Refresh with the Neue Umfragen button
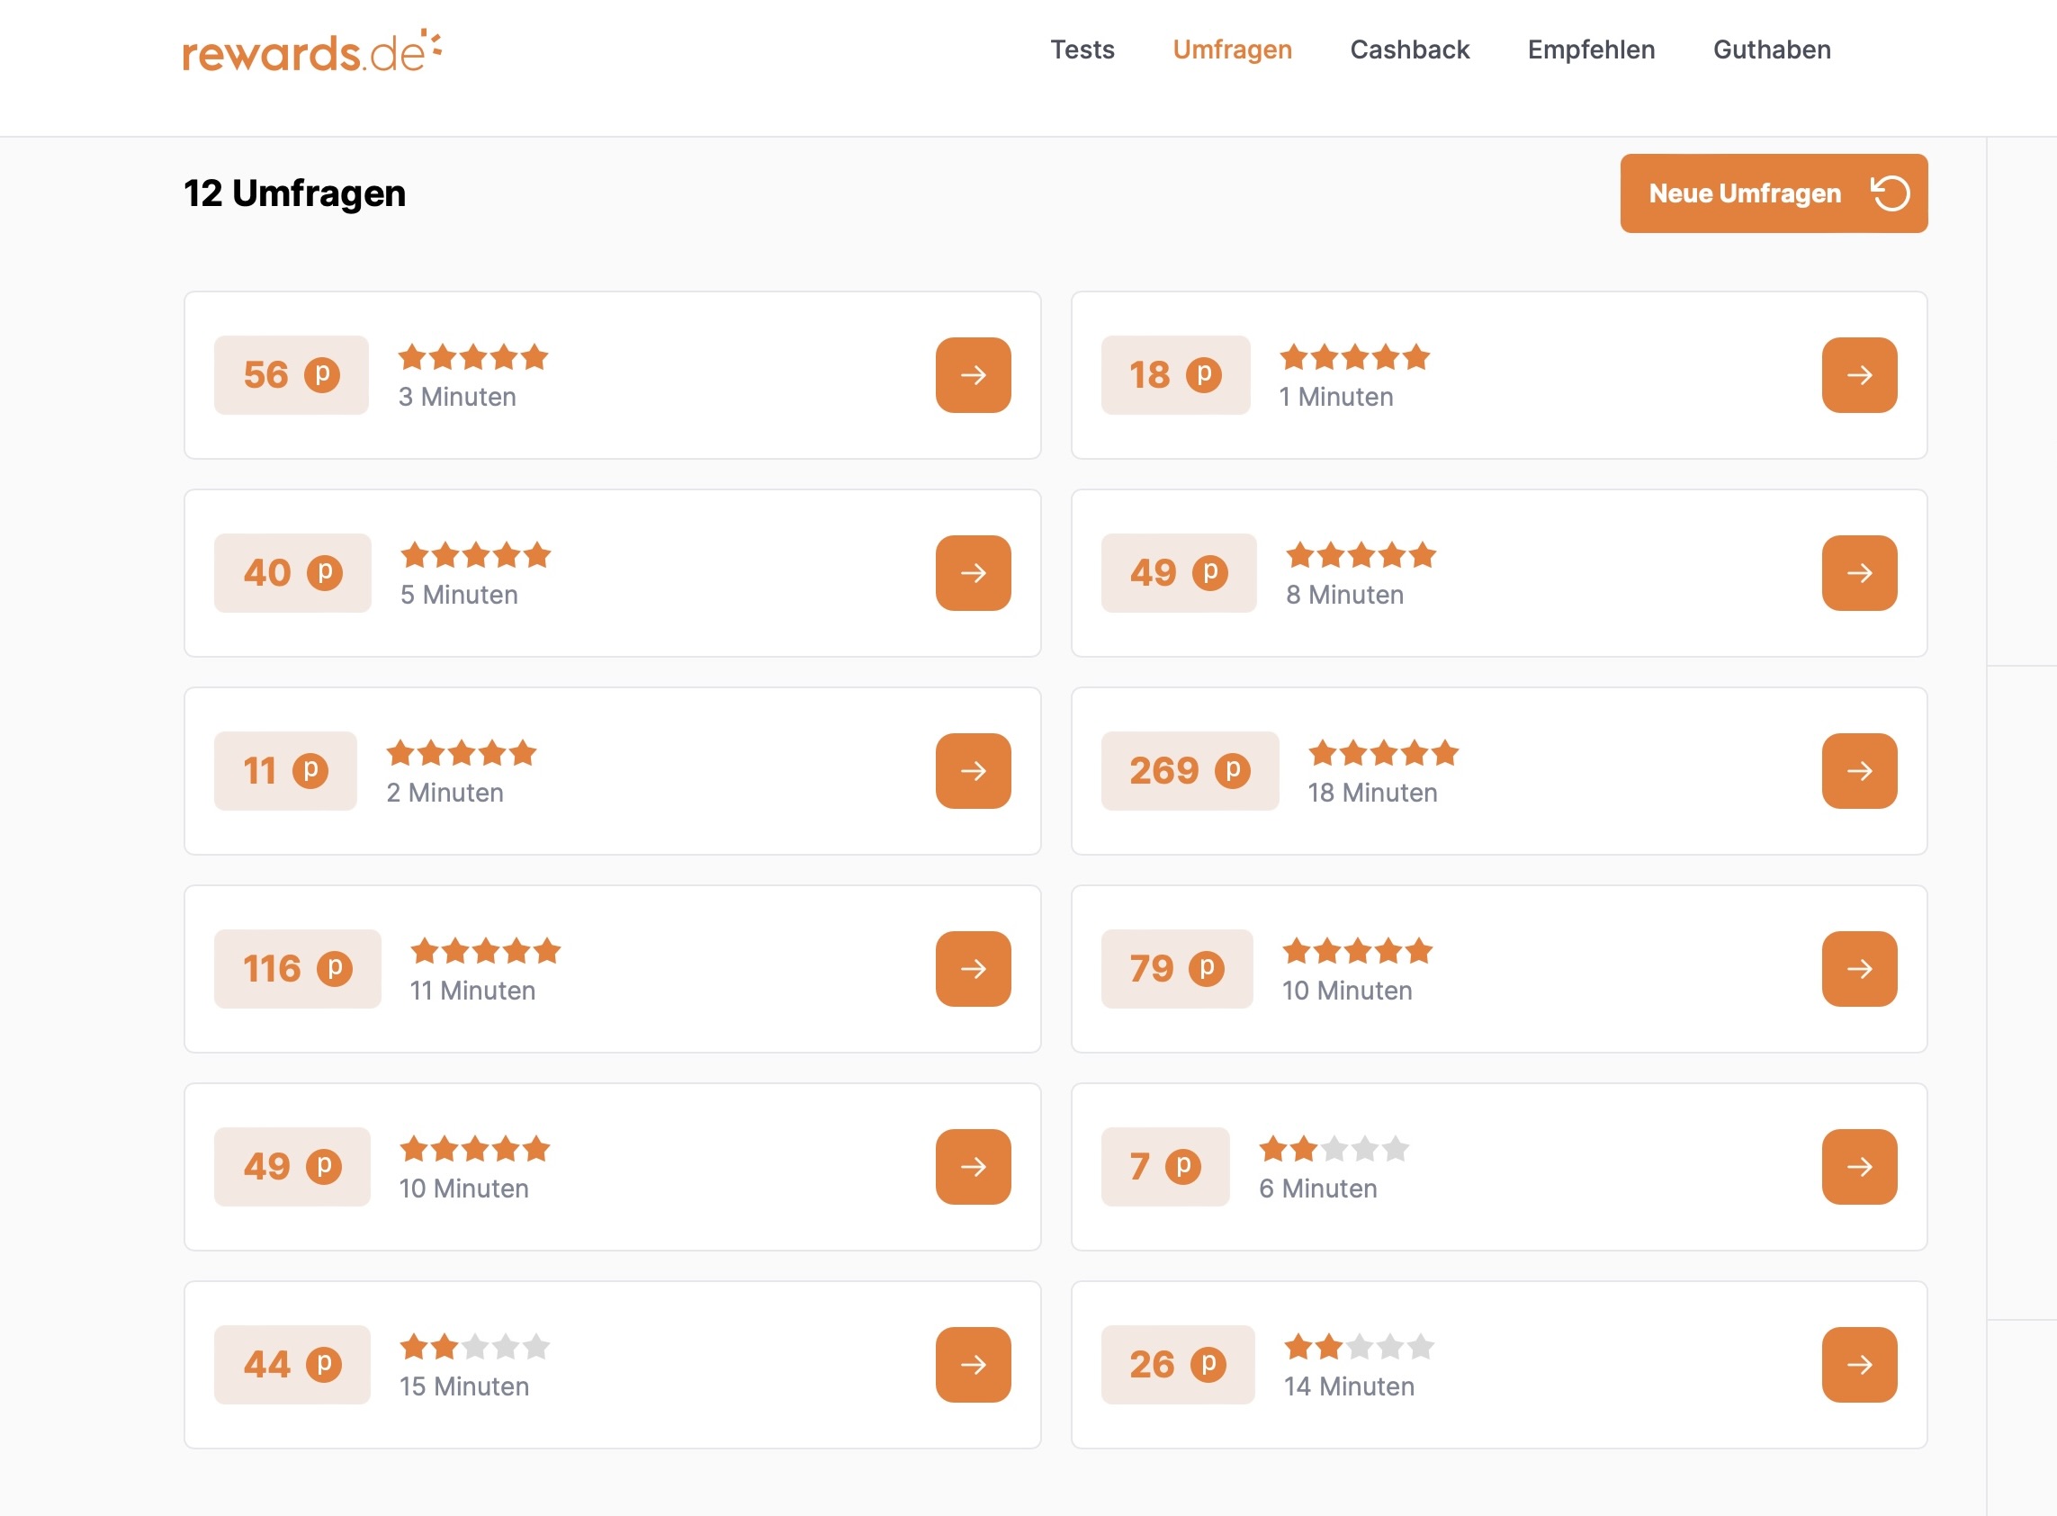 [1774, 193]
